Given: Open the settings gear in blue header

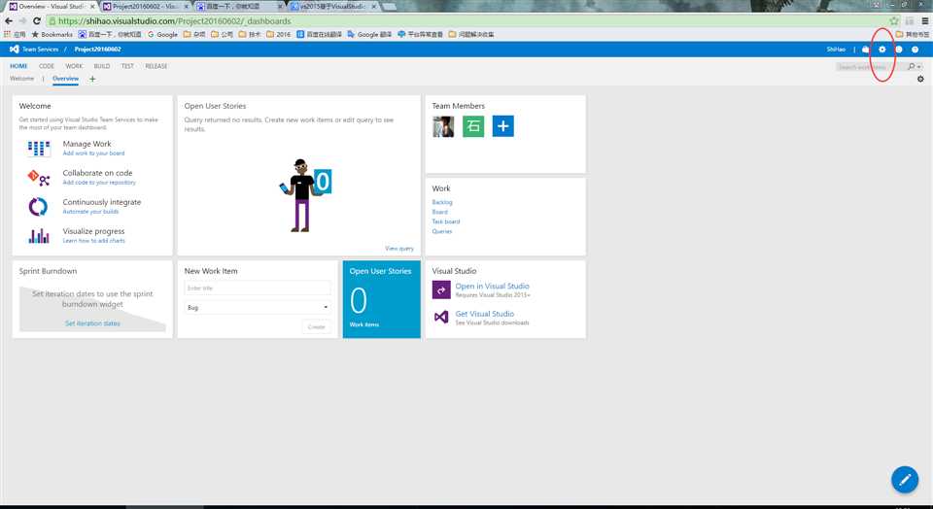Looking at the screenshot, I should pos(881,50).
